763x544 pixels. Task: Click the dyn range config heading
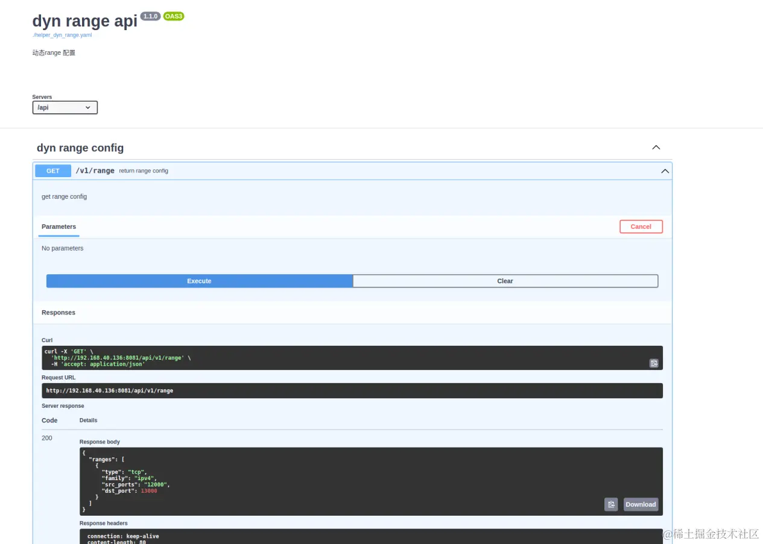[80, 148]
